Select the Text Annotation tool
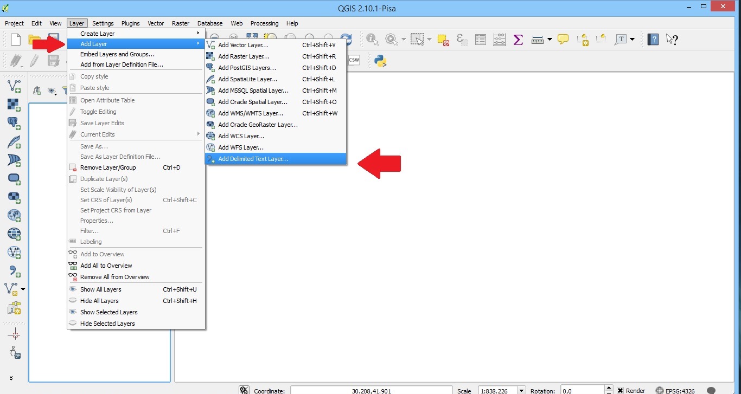The width and height of the screenshot is (741, 394). coord(621,40)
